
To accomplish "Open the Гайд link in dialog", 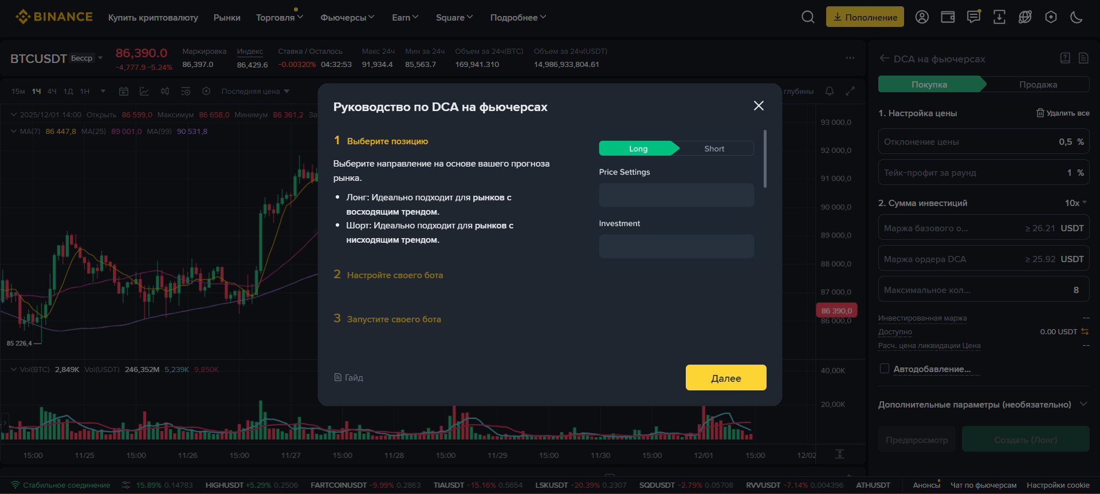I will [x=349, y=378].
